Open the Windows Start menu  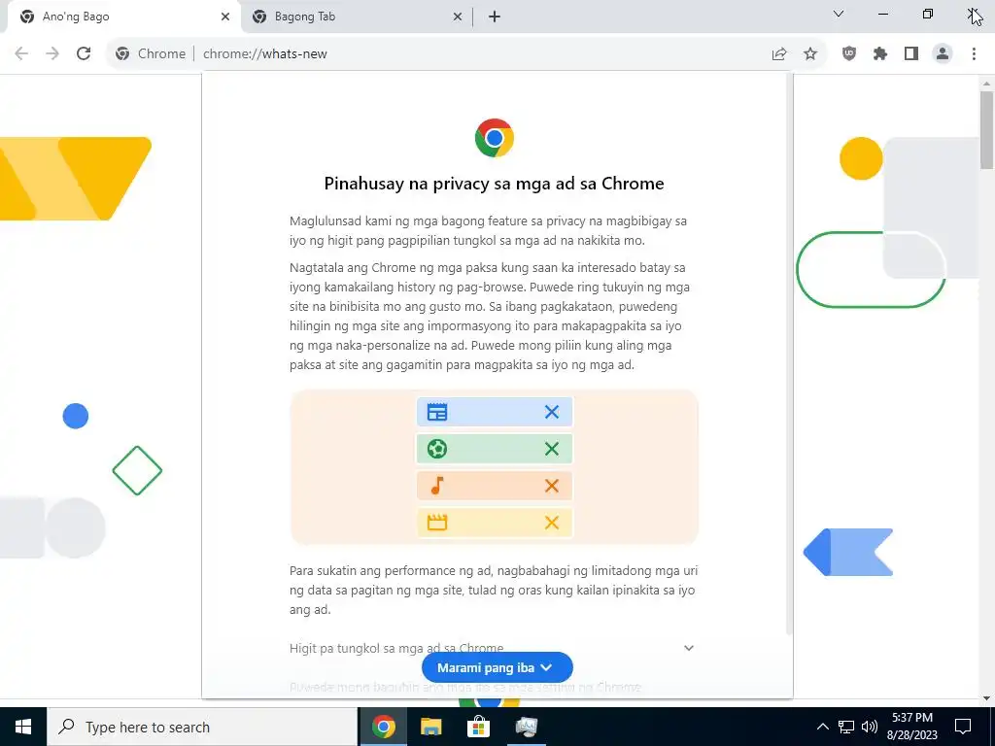pyautogui.click(x=23, y=727)
